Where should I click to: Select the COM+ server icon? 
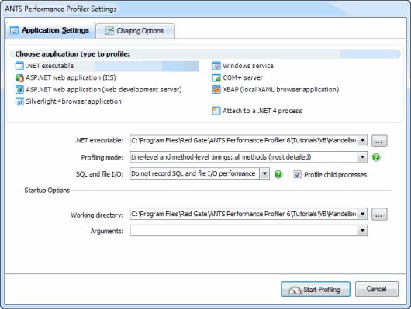pos(216,77)
